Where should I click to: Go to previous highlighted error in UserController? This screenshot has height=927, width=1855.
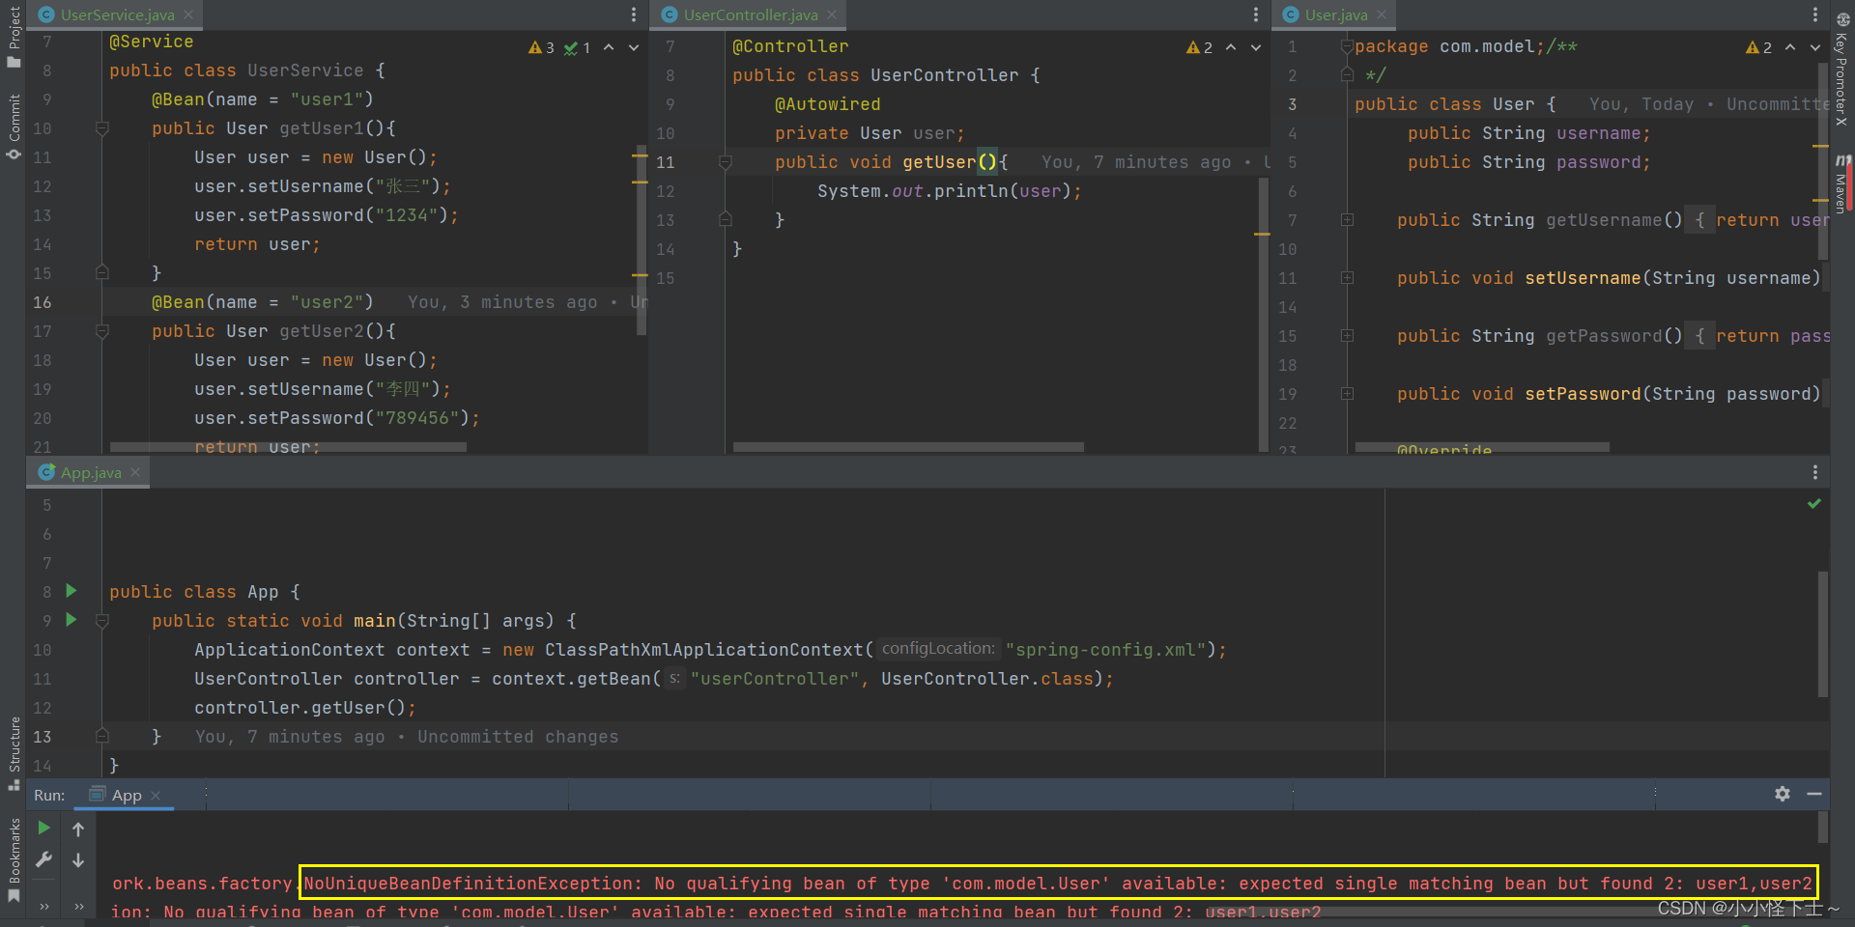[x=1231, y=47]
